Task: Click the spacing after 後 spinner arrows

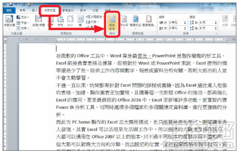Action: pyautogui.click(x=216, y=28)
